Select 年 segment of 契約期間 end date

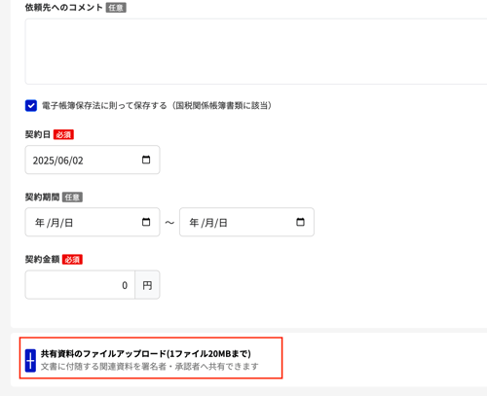(x=194, y=223)
